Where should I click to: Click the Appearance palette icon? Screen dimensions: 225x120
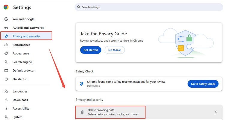tap(6, 54)
